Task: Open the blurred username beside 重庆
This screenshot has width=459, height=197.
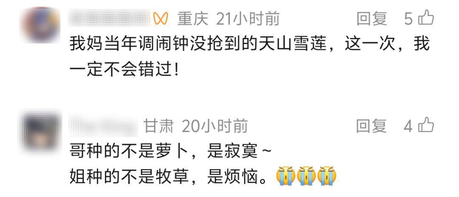Action: (110, 18)
